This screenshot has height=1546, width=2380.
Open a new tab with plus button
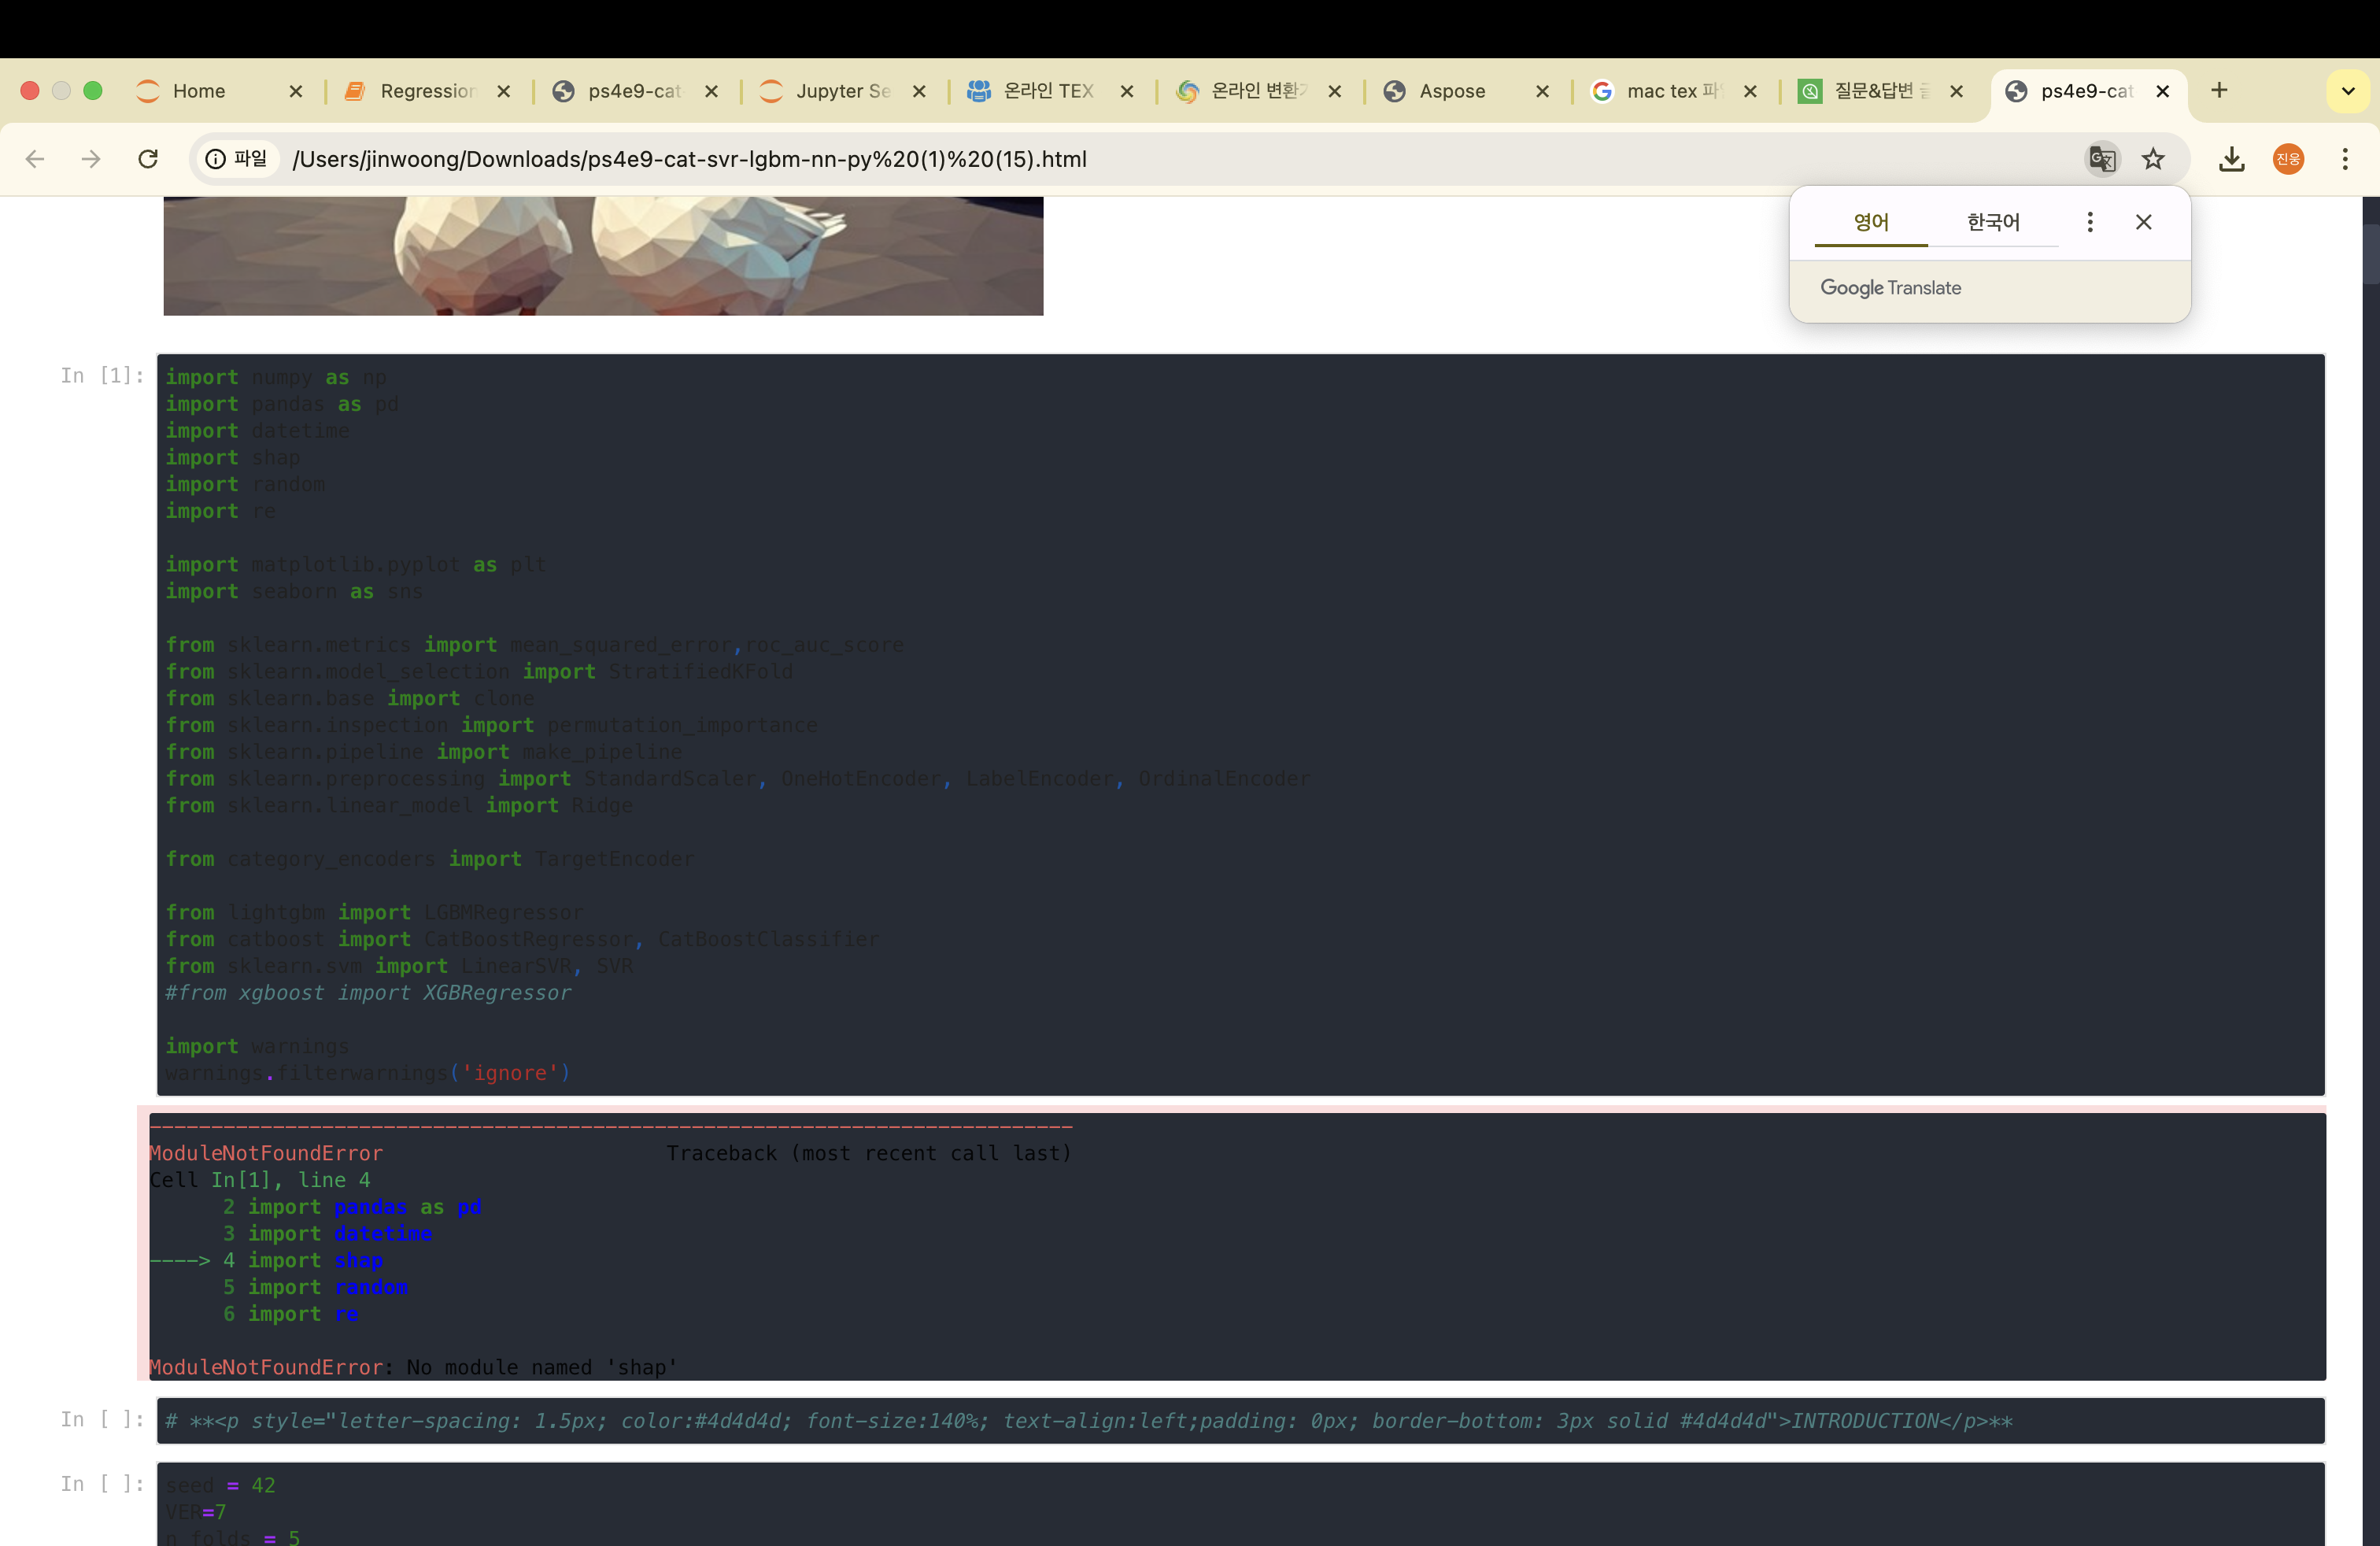[x=2219, y=91]
